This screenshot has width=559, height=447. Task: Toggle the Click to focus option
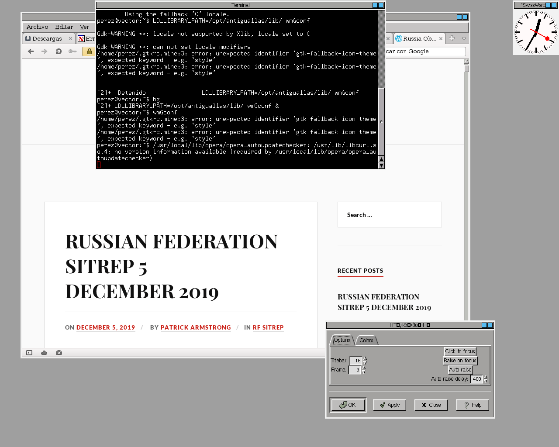[x=460, y=351]
